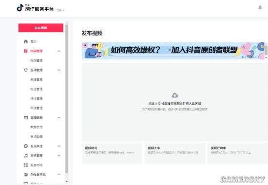Open 粉丝管理 submenu item

tap(37, 89)
